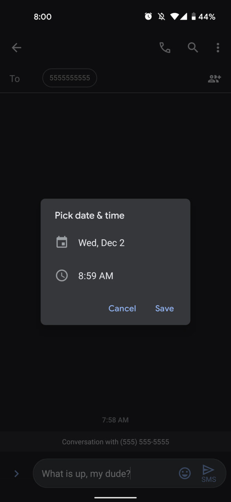Open the date picker for Wed, Dec 2
The width and height of the screenshot is (231, 502).
(101, 242)
